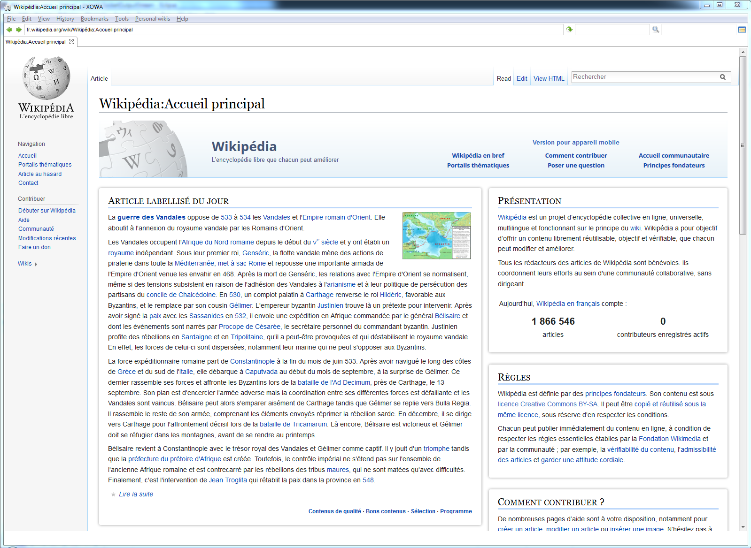Click the green back arrow icon
The image size is (751, 548).
pyautogui.click(x=9, y=30)
